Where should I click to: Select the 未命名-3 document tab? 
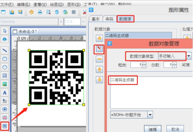pos(25,32)
